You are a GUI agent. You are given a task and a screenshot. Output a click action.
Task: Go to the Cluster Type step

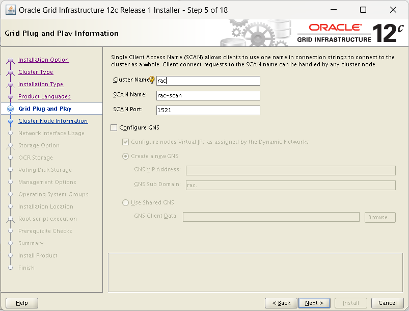pyautogui.click(x=36, y=72)
